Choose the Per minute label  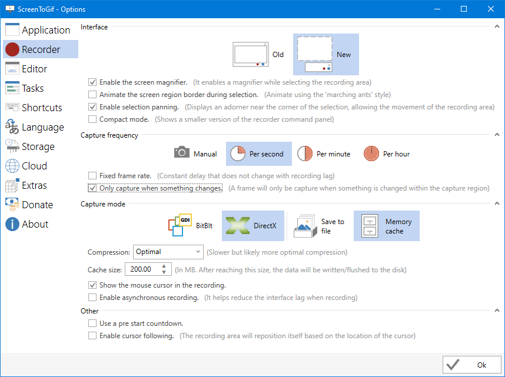coord(333,154)
